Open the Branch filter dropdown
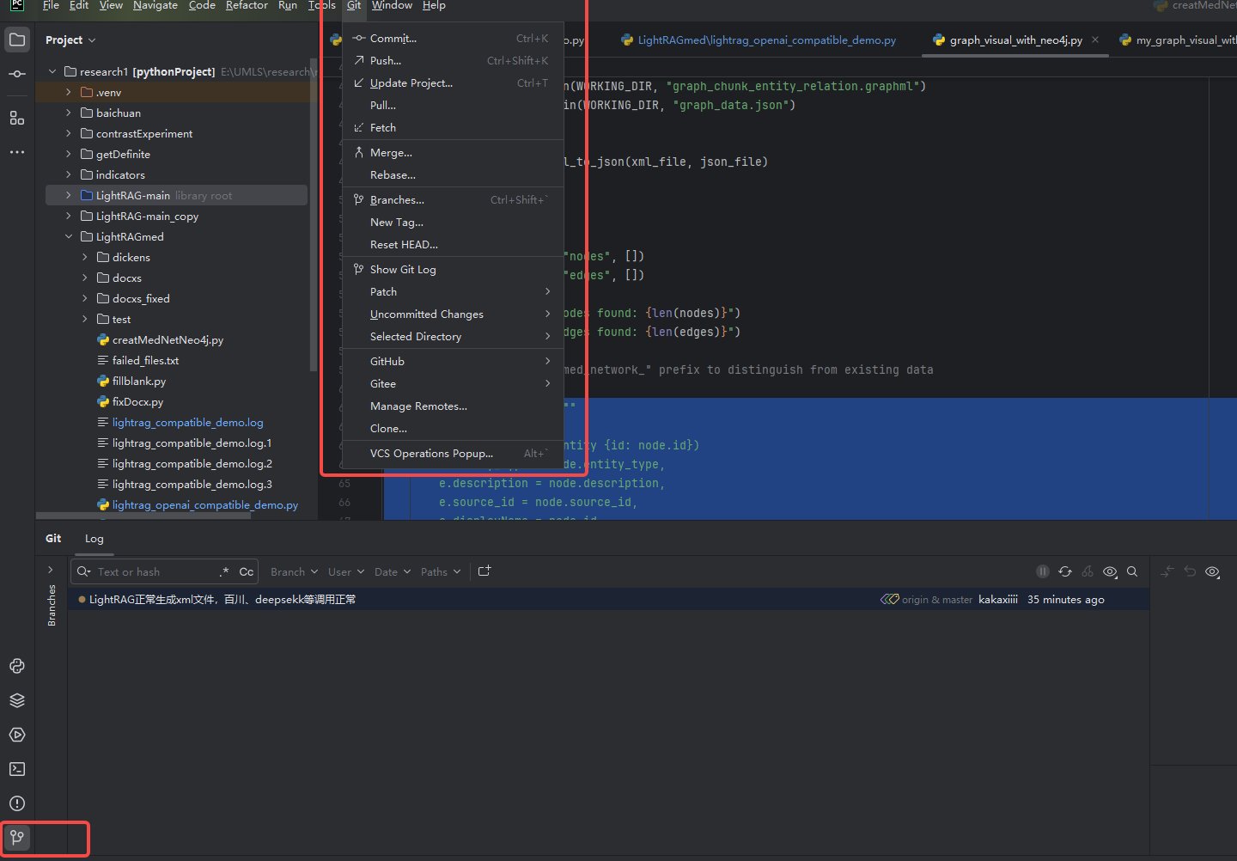 pyautogui.click(x=294, y=571)
